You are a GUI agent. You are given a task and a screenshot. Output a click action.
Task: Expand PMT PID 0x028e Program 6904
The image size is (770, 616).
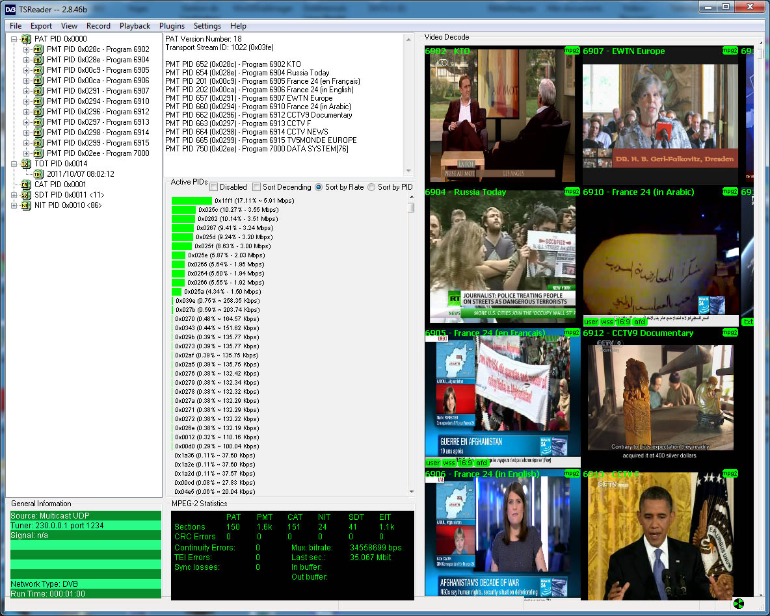[26, 60]
